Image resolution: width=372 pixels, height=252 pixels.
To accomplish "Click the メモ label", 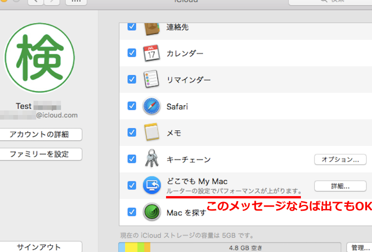I will click(x=174, y=133).
